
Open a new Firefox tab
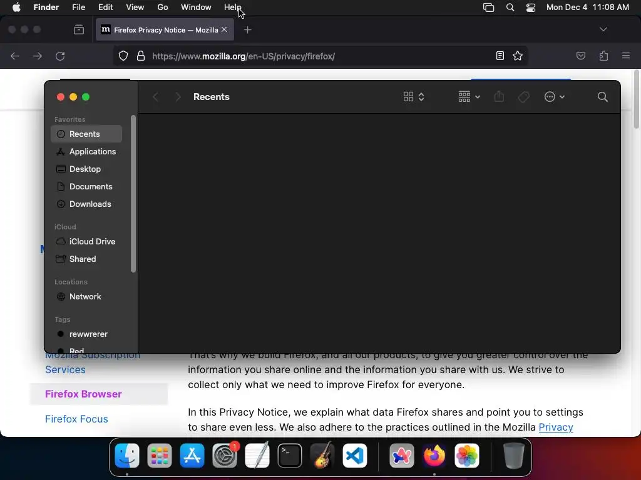(247, 30)
